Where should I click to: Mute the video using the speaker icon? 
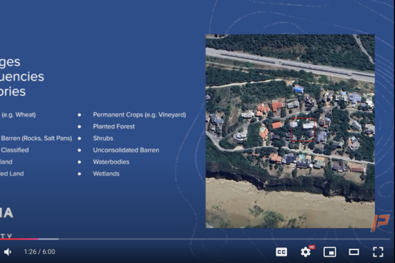tap(8, 252)
